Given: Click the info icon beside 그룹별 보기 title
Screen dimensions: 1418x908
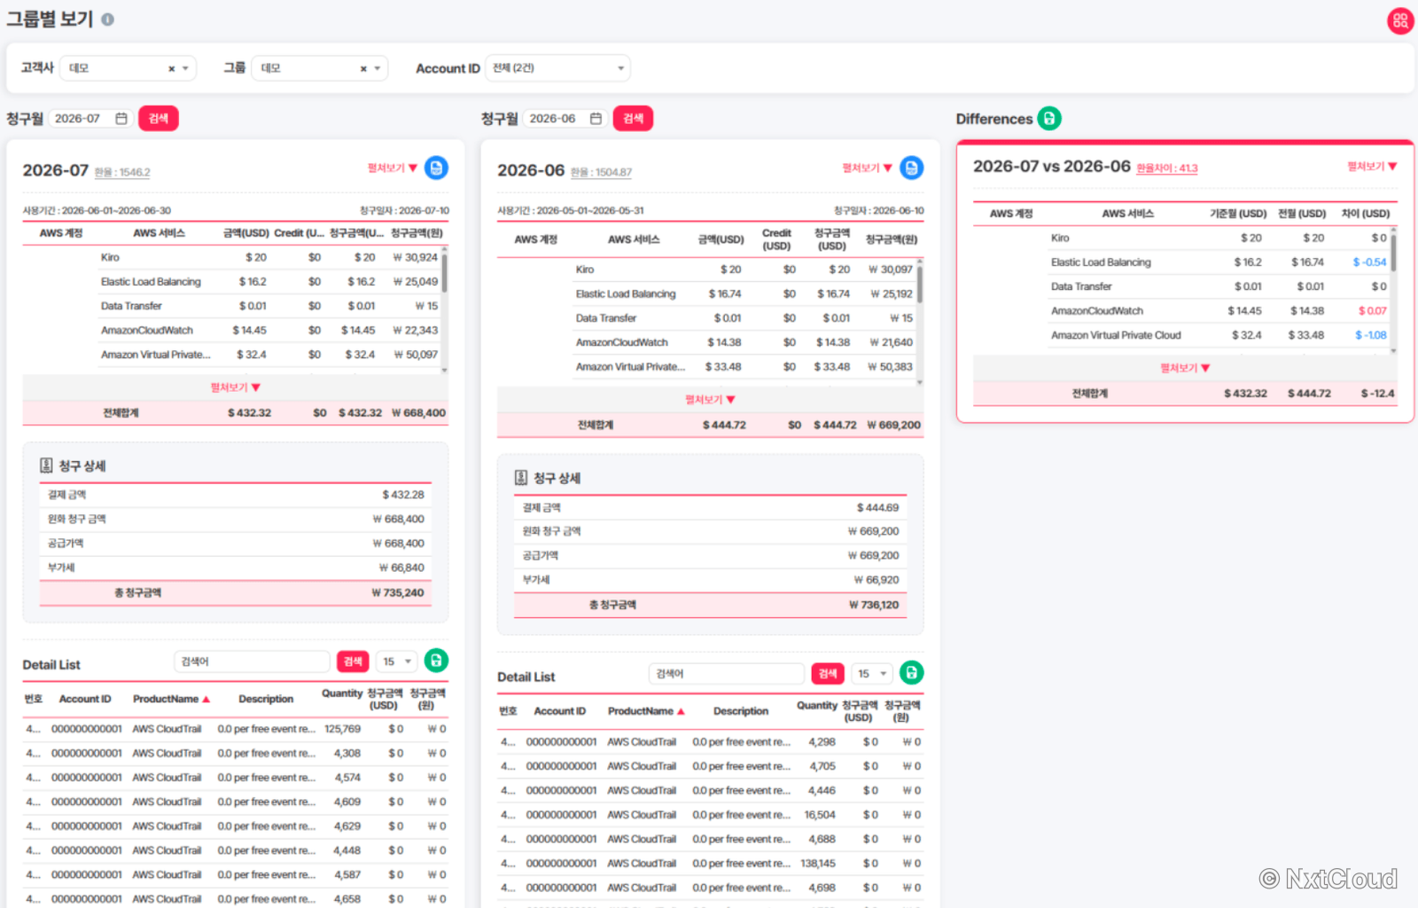Looking at the screenshot, I should (x=107, y=19).
